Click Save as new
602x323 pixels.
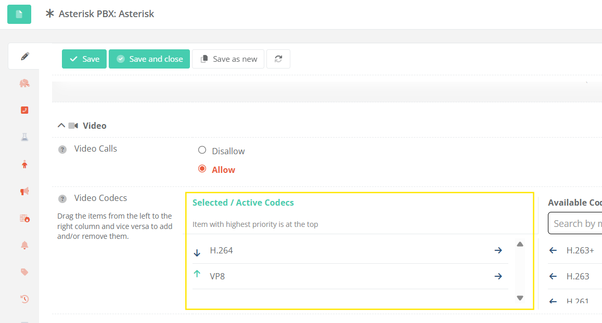[x=228, y=59]
